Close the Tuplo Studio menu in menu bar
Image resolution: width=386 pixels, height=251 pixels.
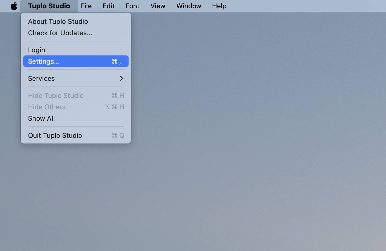pyautogui.click(x=49, y=6)
